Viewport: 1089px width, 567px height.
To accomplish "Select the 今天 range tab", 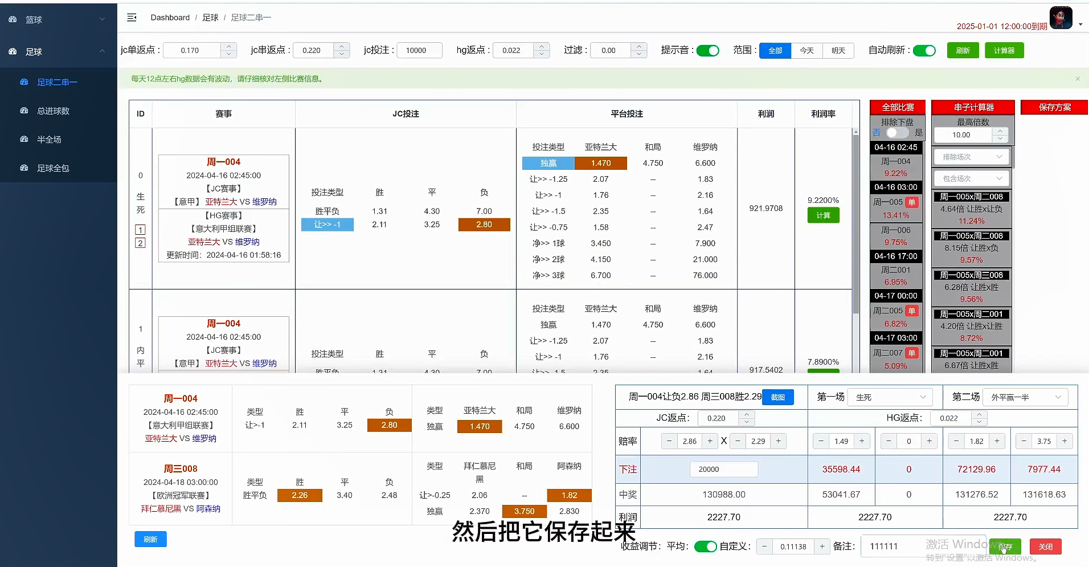I will click(806, 51).
